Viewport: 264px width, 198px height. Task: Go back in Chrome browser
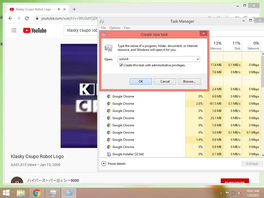click(x=10, y=18)
